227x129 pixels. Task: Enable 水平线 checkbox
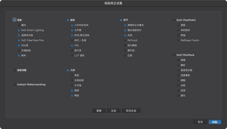click(x=72, y=85)
